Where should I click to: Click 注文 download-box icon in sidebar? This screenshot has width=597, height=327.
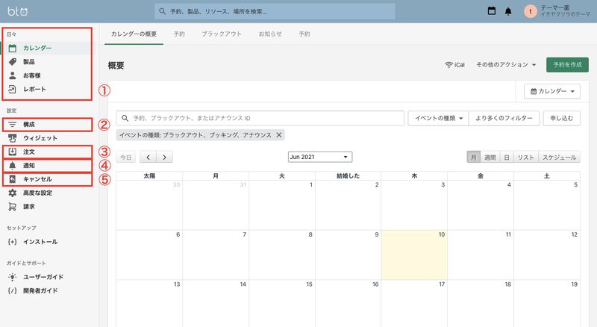13,152
